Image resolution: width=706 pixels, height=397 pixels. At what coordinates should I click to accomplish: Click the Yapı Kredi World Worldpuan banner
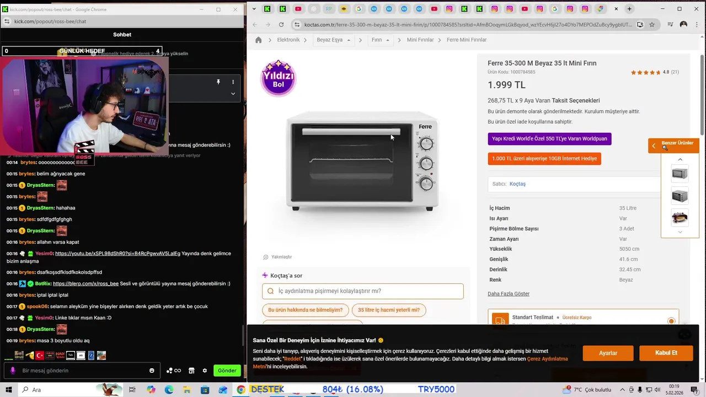(549, 139)
